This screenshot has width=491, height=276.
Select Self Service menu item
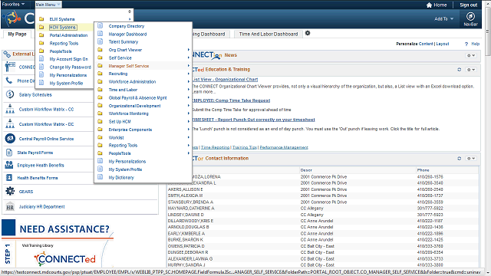[x=120, y=58]
